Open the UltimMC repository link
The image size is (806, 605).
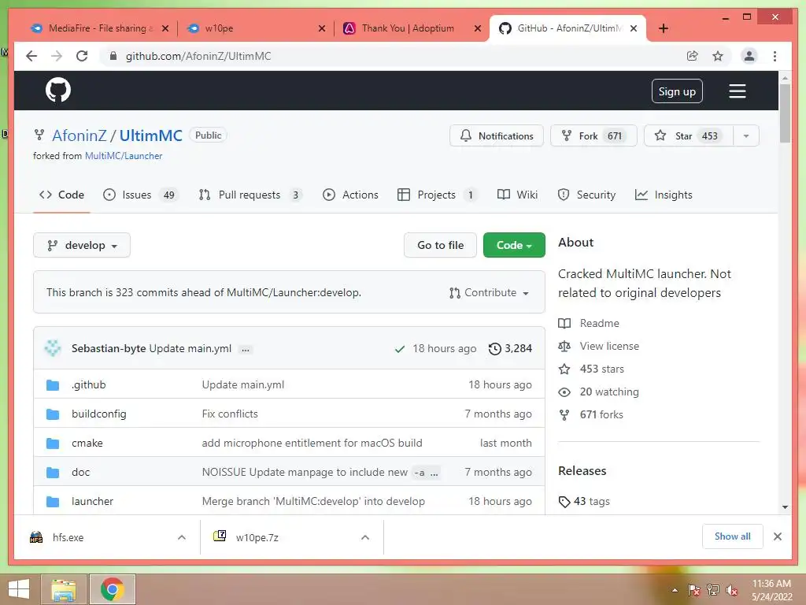150,135
